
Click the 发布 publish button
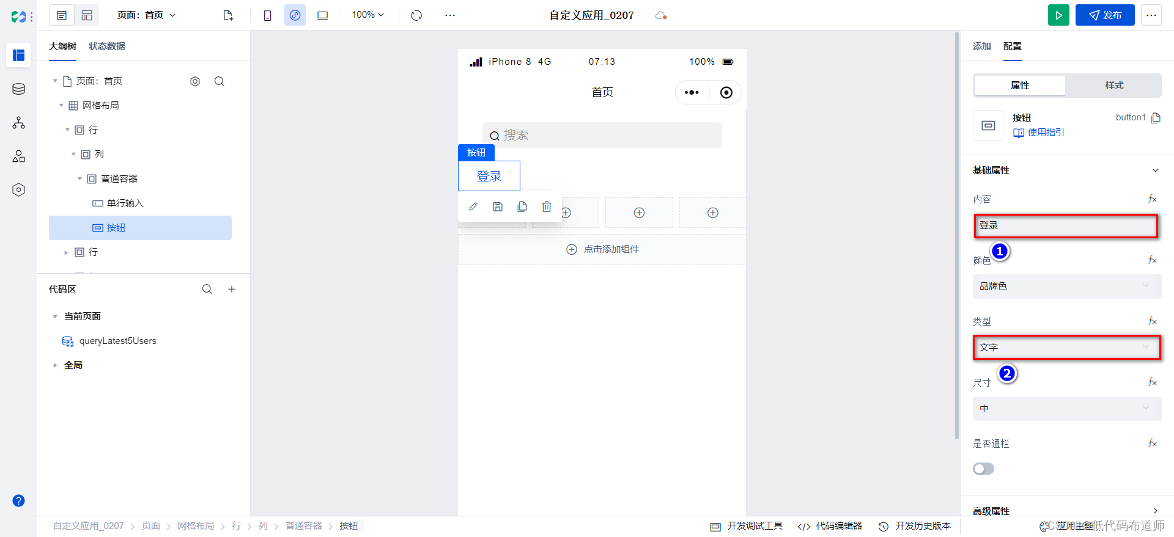click(1105, 15)
